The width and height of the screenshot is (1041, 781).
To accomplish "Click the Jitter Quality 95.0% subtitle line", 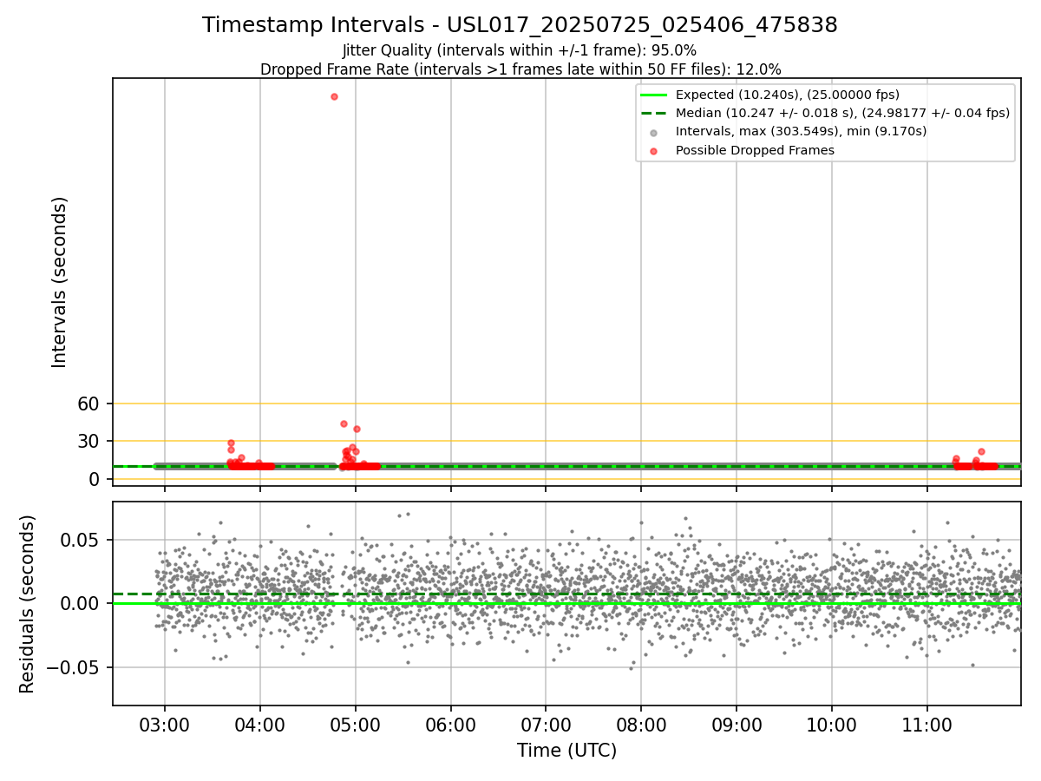I will [520, 50].
